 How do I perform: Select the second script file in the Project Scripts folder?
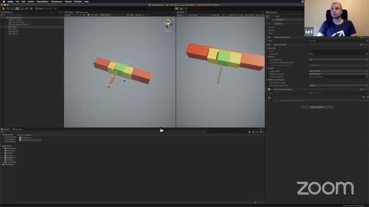pyautogui.click(x=30, y=140)
